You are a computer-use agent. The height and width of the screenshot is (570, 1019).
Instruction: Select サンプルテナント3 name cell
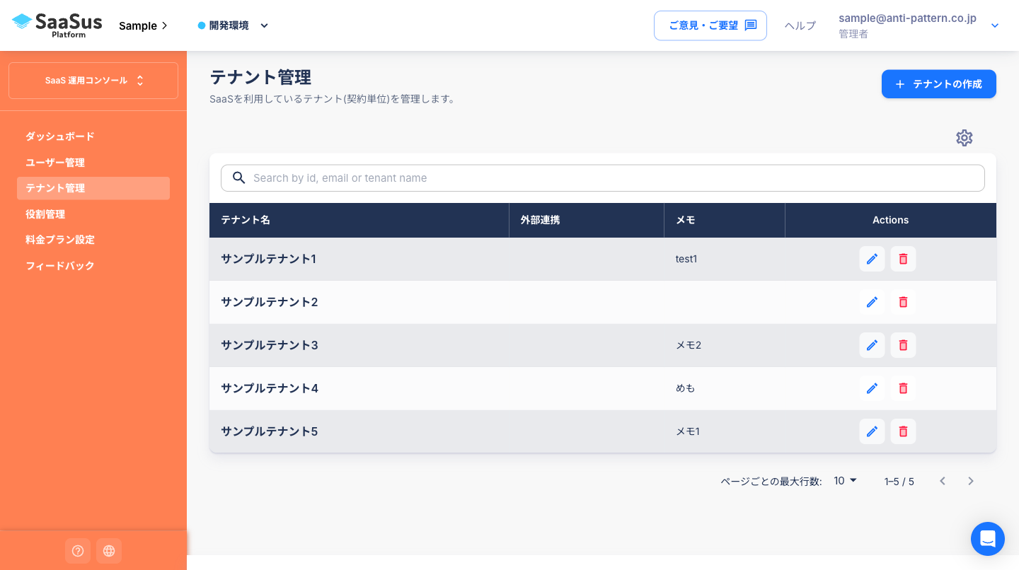359,345
